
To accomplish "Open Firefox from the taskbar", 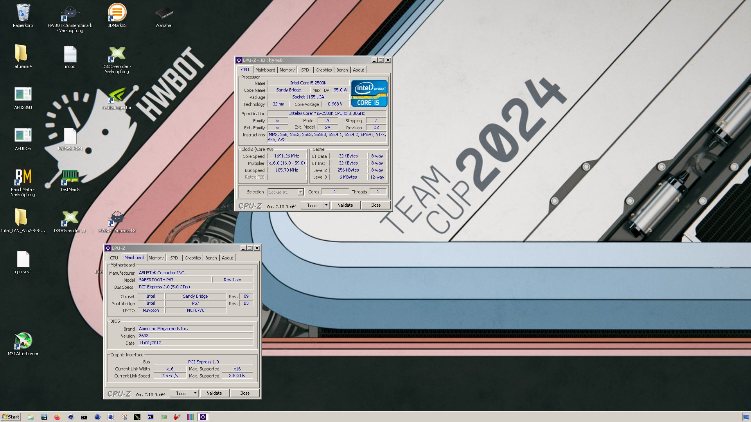I will tap(57, 417).
